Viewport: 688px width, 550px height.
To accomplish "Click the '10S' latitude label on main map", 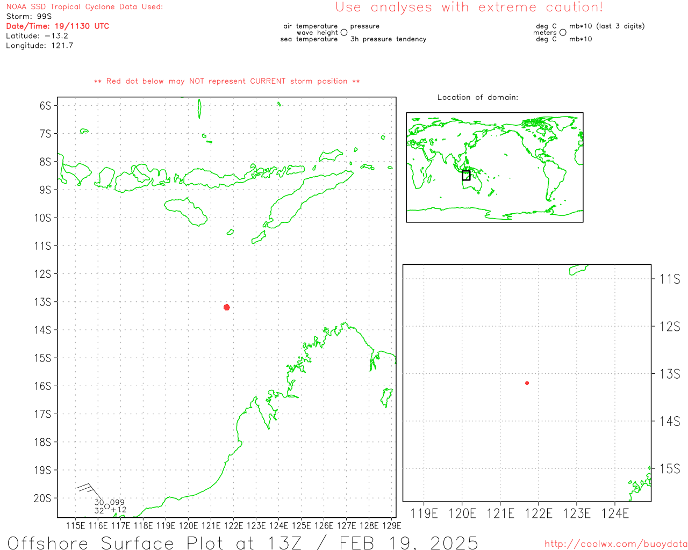I will 42,218.
